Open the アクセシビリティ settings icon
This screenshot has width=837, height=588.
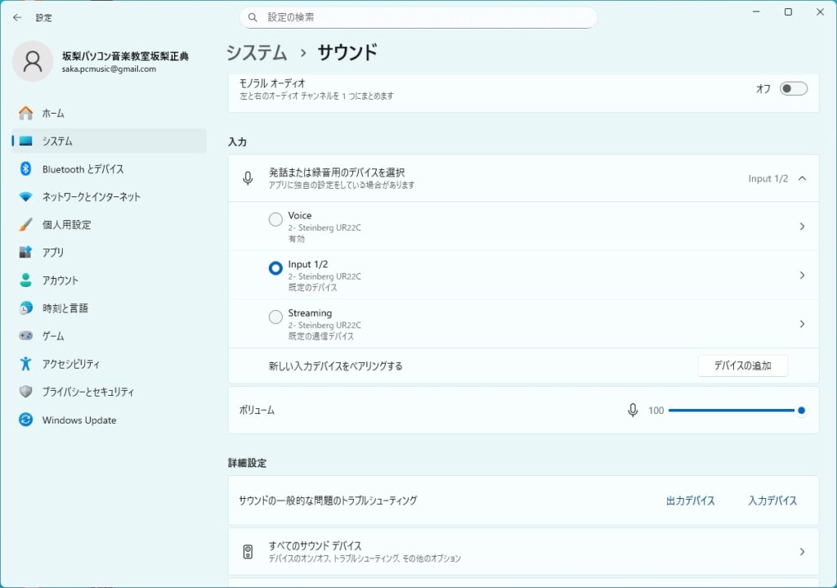[25, 364]
